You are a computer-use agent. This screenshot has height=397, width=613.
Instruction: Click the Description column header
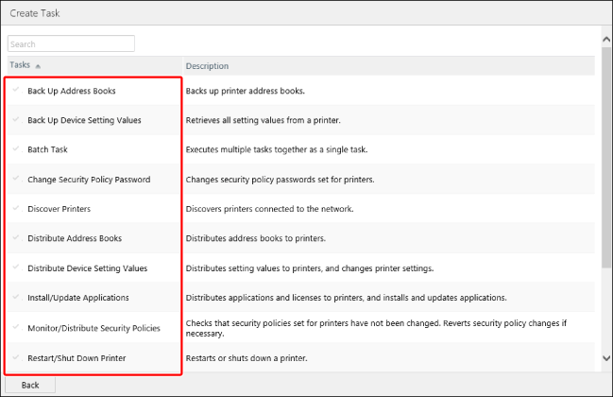point(207,66)
